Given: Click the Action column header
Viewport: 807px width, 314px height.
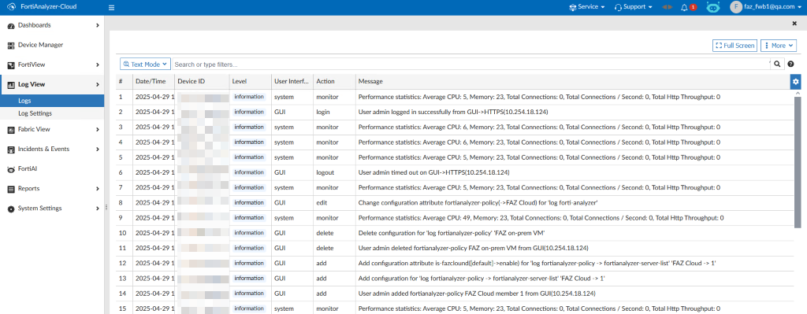Looking at the screenshot, I should click(334, 82).
